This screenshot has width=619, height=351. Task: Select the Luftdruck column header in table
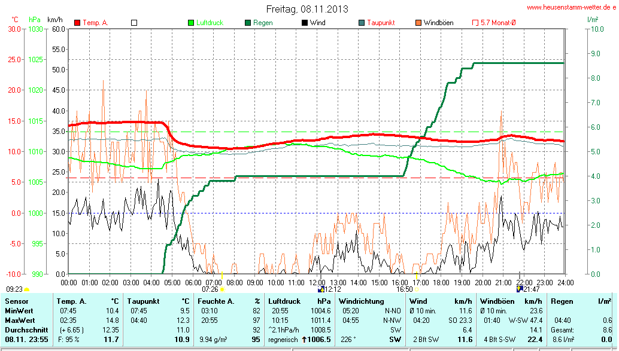tap(283, 301)
